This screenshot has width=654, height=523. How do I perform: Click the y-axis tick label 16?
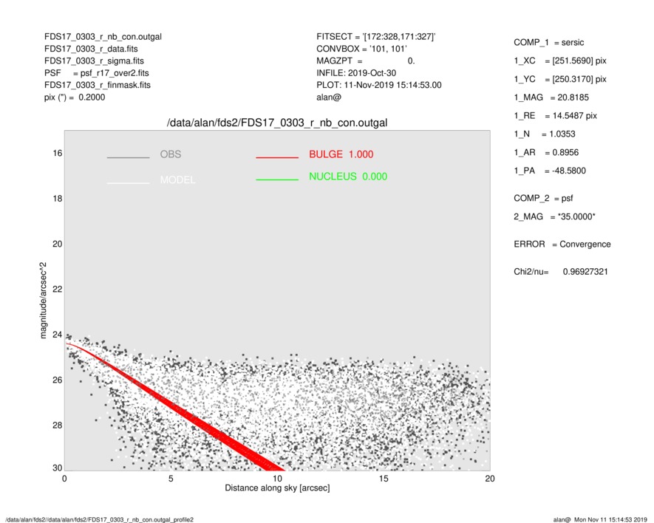(x=58, y=154)
